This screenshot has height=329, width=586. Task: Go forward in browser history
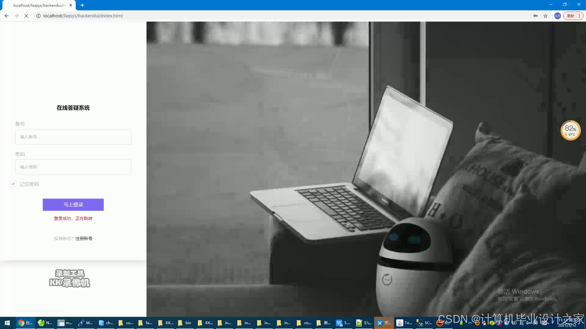pos(16,16)
